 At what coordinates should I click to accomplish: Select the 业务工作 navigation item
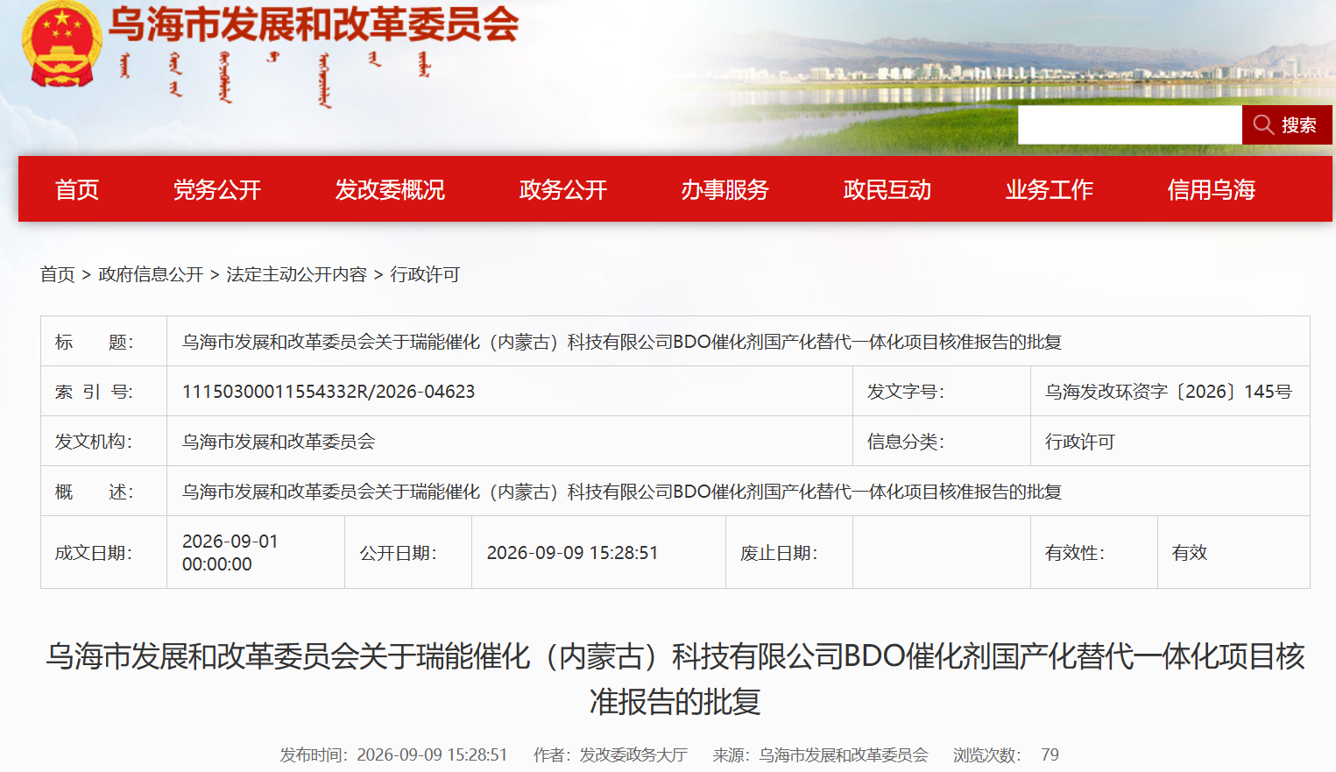click(x=1050, y=189)
